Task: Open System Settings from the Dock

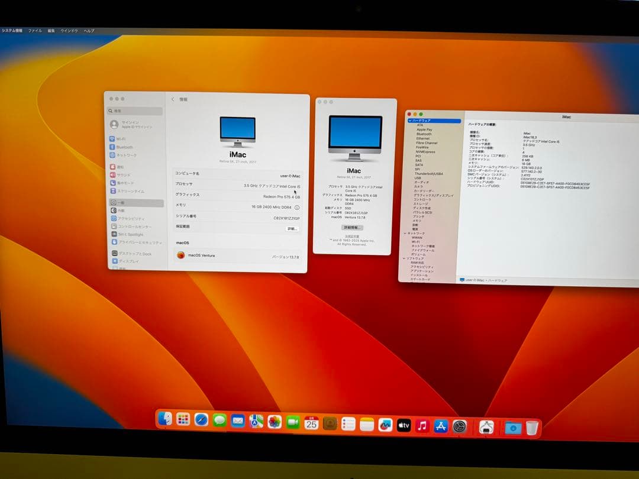Action: click(460, 427)
